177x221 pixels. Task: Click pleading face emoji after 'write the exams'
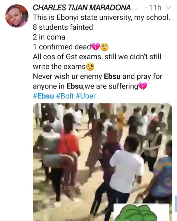pyautogui.click(x=90, y=67)
